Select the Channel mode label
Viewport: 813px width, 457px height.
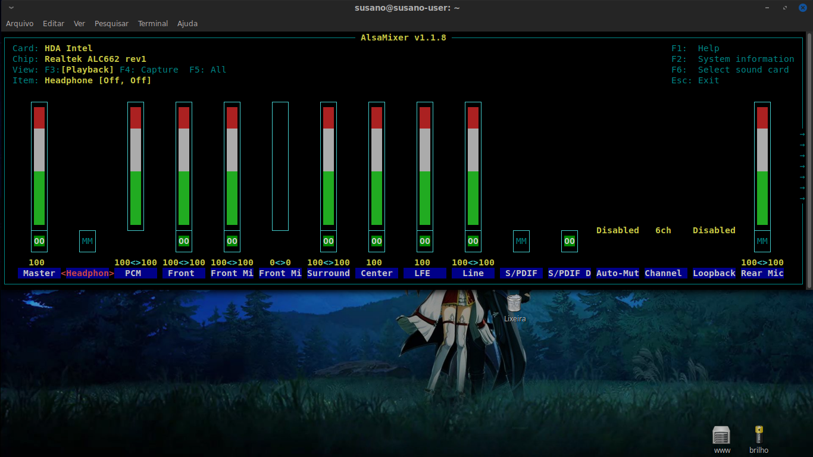pyautogui.click(x=666, y=273)
